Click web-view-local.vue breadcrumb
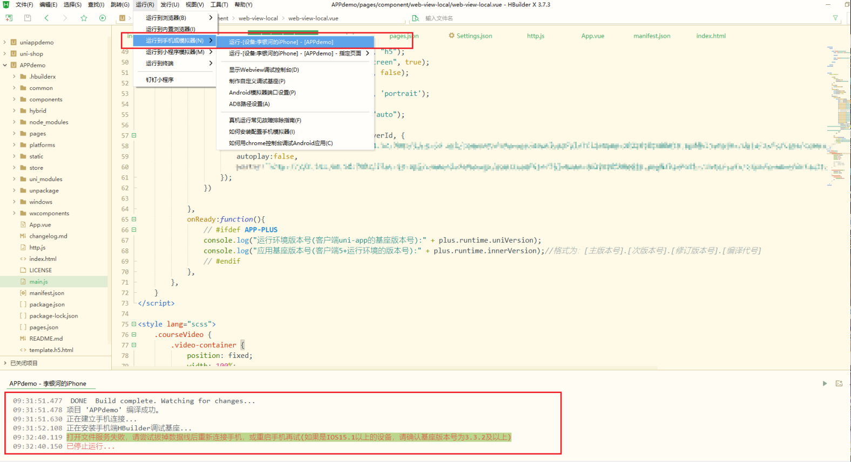The height and width of the screenshot is (462, 851). (313, 18)
